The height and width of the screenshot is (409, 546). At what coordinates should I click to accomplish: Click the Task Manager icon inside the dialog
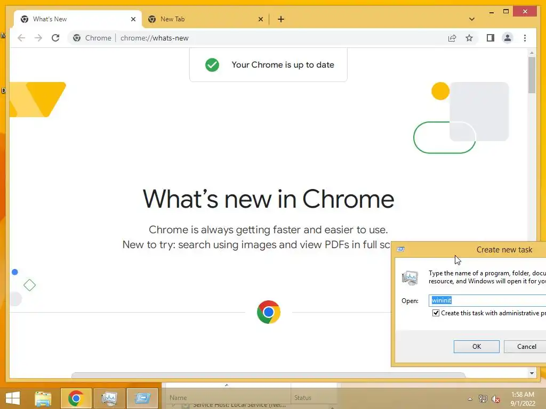pyautogui.click(x=410, y=277)
